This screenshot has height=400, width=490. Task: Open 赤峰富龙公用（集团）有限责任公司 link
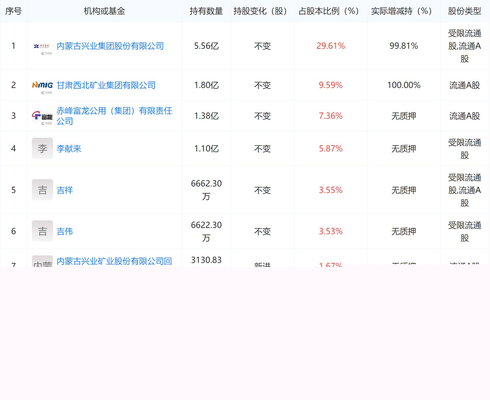tap(114, 116)
